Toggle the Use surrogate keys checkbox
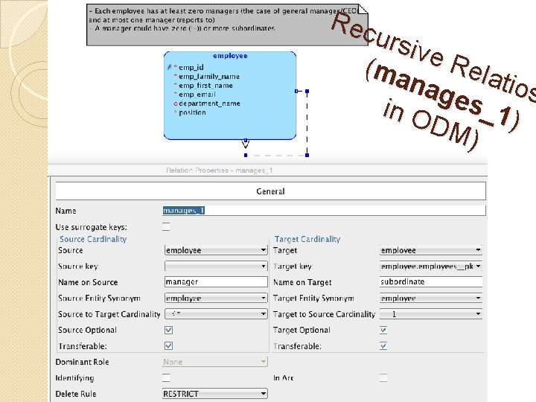Viewport: 536px width, 402px height. (x=166, y=226)
